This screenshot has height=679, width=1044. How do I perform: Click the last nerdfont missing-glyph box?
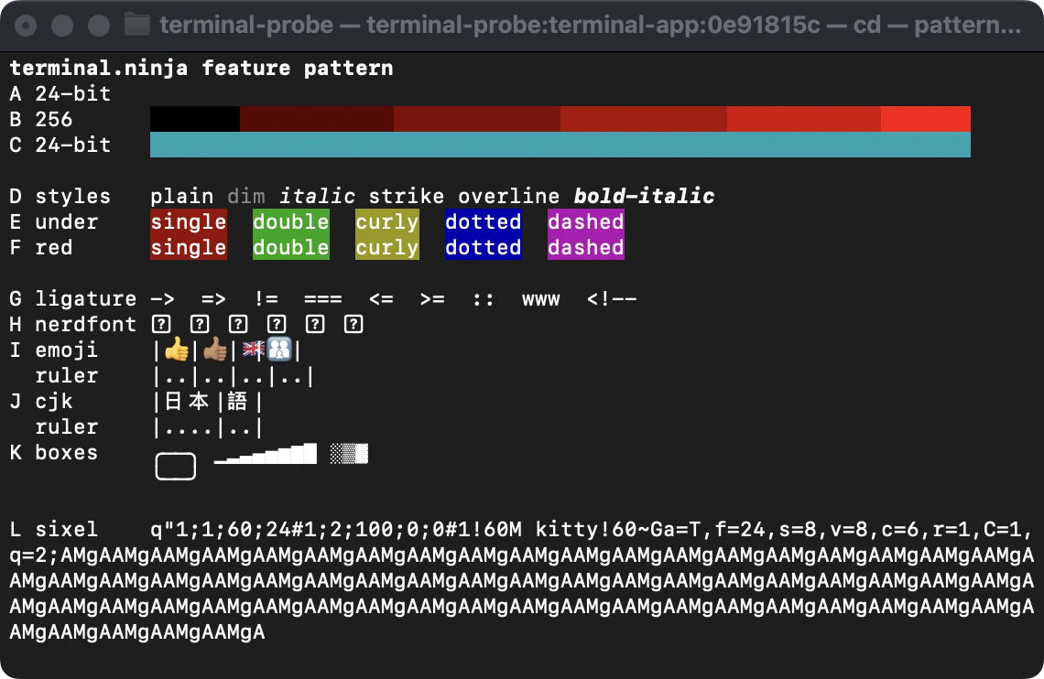tap(353, 324)
